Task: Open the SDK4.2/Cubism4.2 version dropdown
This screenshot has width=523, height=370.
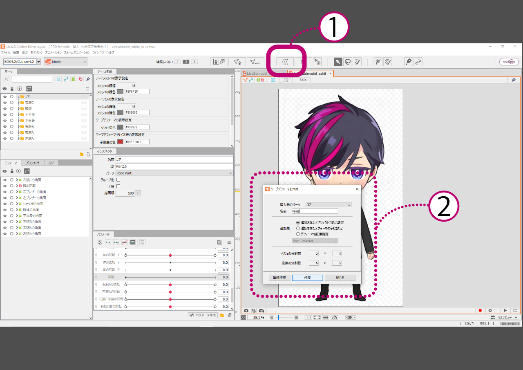Action: coord(39,62)
